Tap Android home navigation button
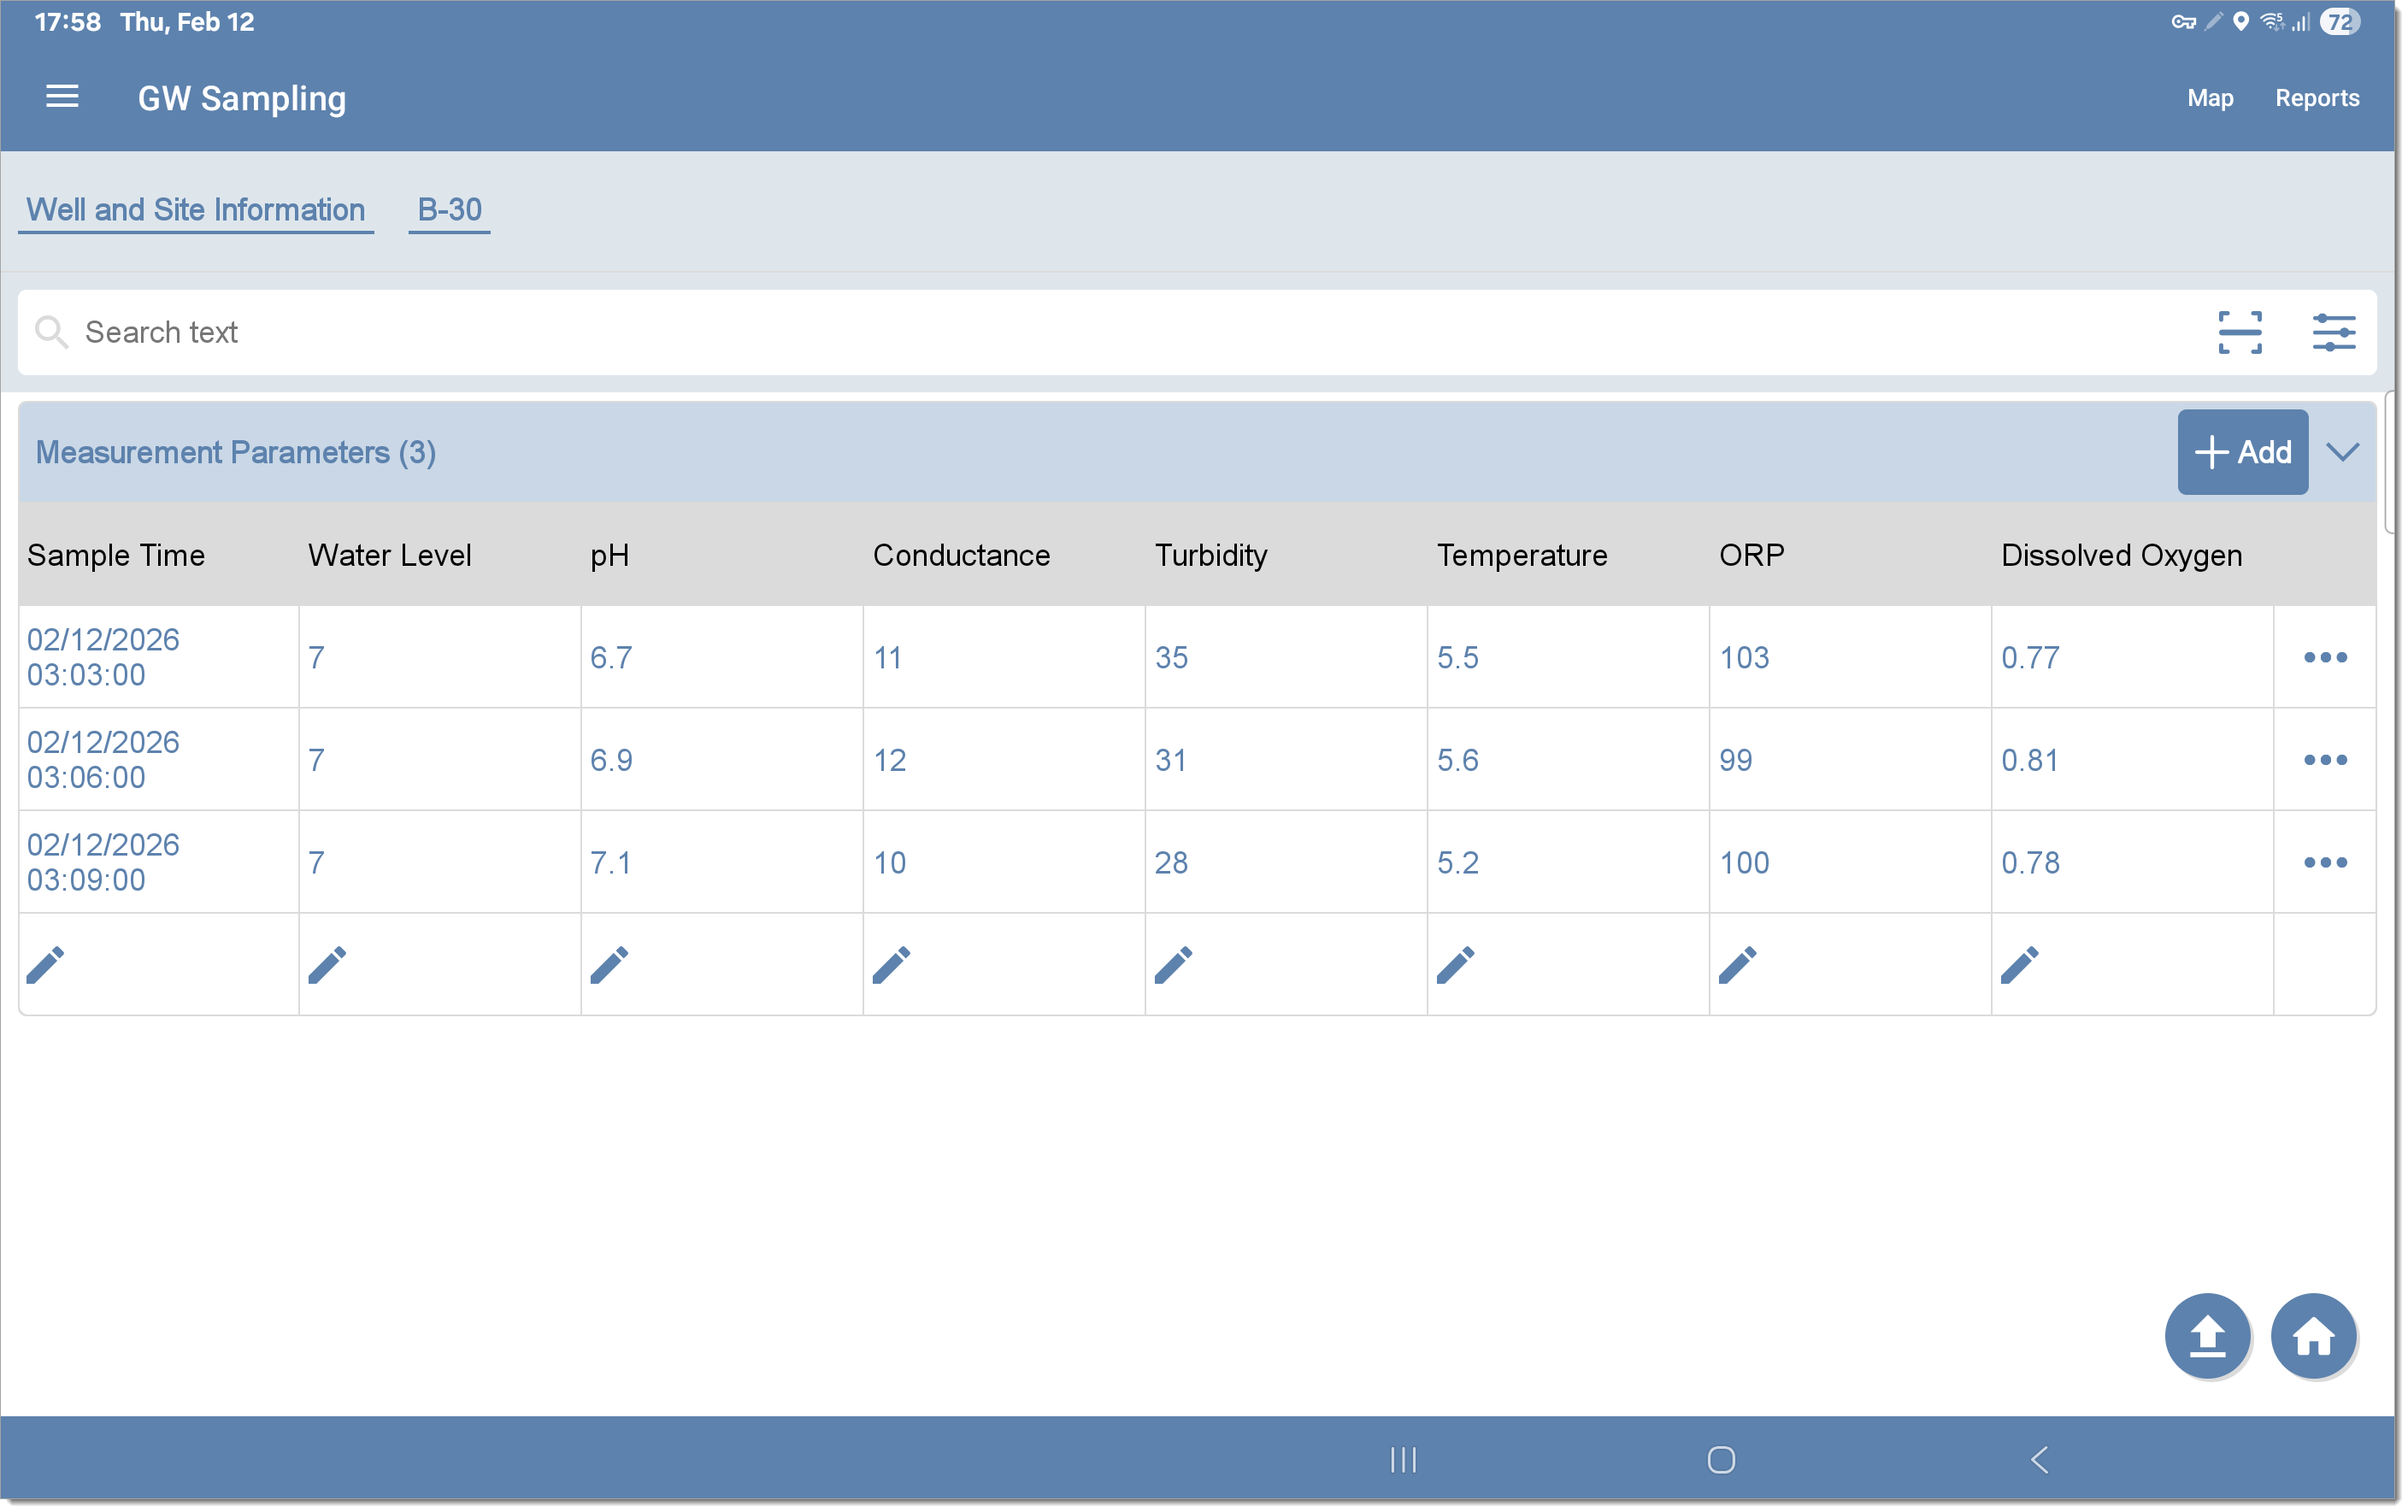The image size is (2408, 1512). (1721, 1459)
